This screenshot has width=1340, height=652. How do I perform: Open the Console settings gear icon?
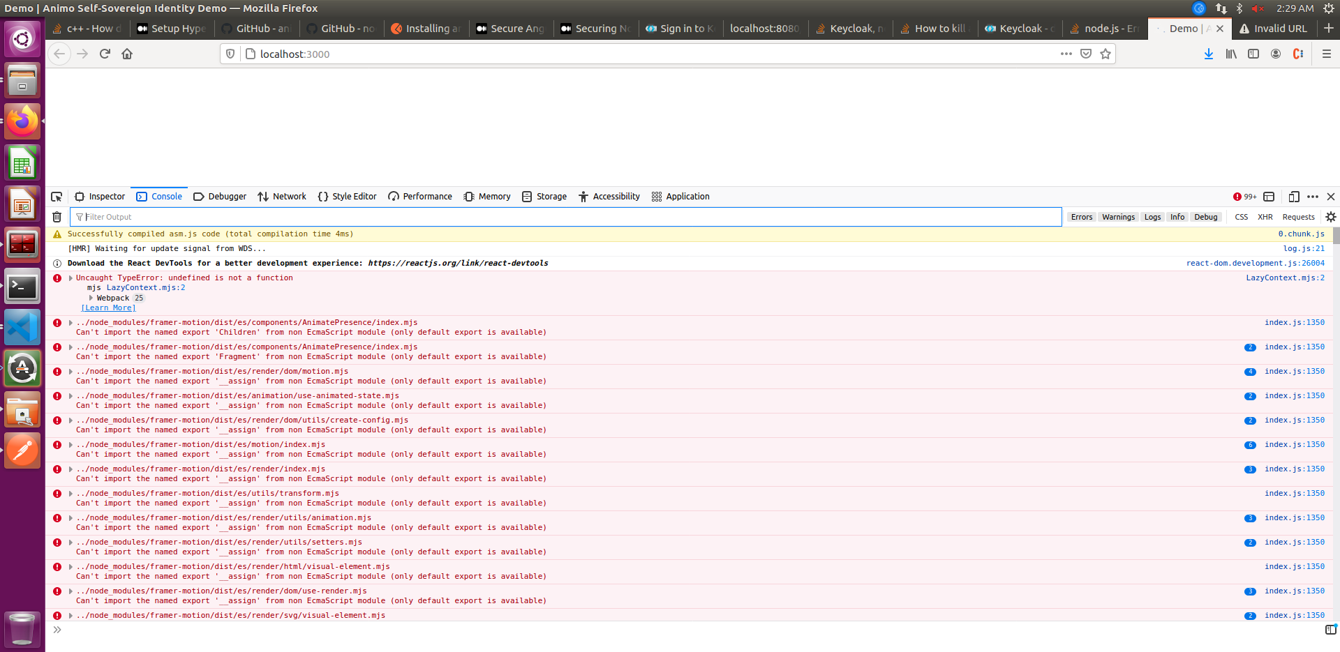point(1330,217)
